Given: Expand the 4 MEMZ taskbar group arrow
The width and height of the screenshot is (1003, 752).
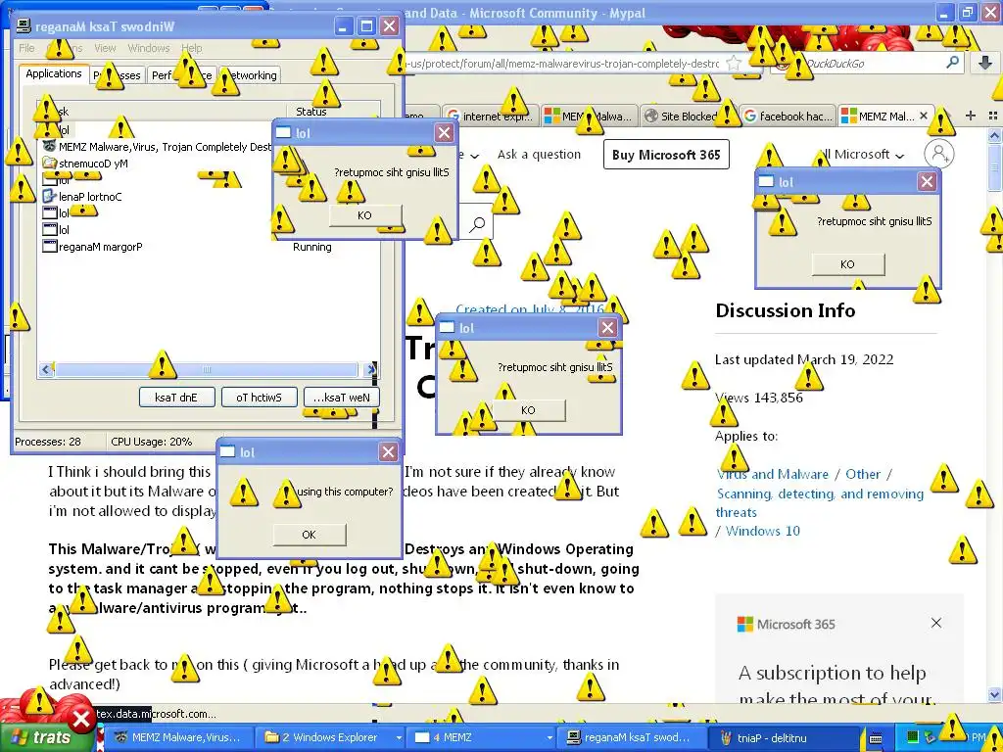Looking at the screenshot, I should 549,738.
